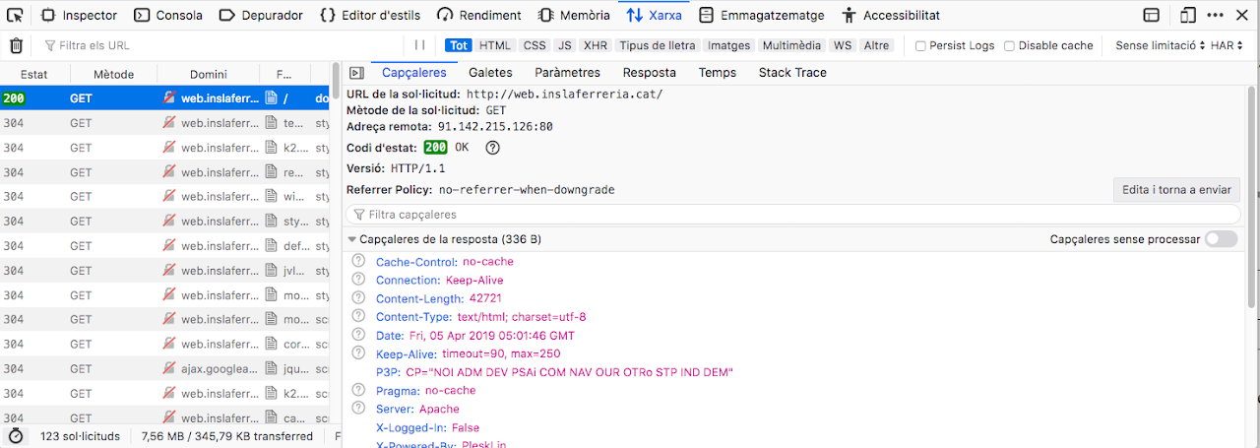The height and width of the screenshot is (448, 1260).
Task: Click Edita i torna a enviar button
Action: (x=1176, y=190)
